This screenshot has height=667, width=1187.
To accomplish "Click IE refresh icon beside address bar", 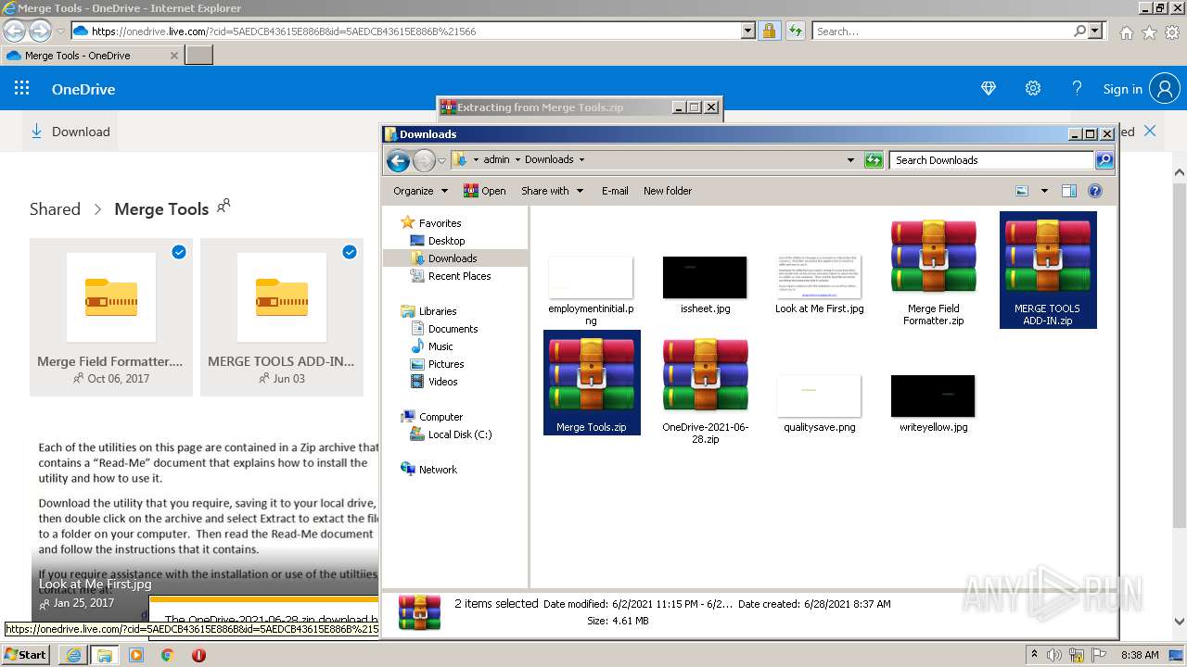I will [795, 31].
